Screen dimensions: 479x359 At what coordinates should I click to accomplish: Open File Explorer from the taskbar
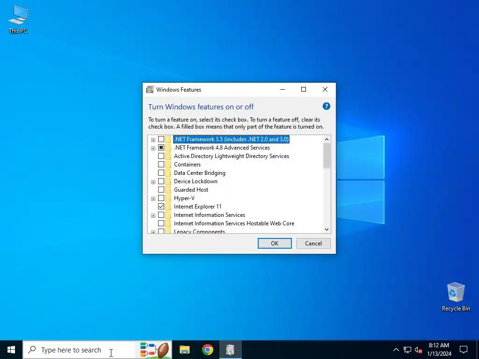pyautogui.click(x=184, y=350)
